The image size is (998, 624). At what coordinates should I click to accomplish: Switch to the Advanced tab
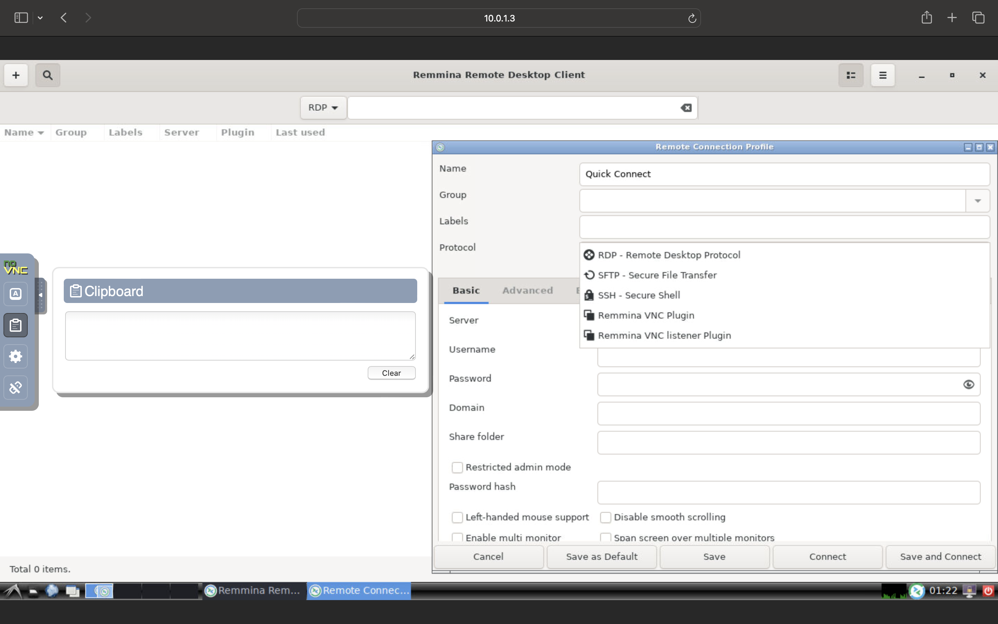pos(527,291)
